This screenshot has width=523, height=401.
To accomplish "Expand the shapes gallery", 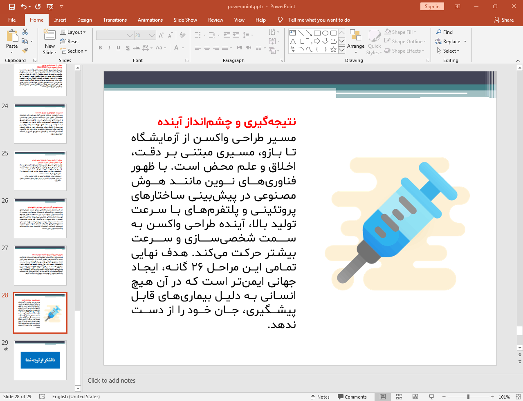I will (341, 49).
